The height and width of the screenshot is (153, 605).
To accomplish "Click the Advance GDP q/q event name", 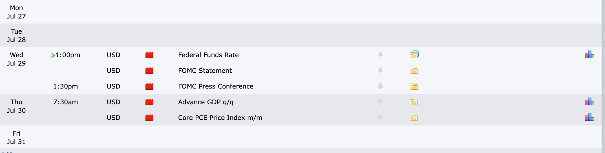I will (x=206, y=102).
